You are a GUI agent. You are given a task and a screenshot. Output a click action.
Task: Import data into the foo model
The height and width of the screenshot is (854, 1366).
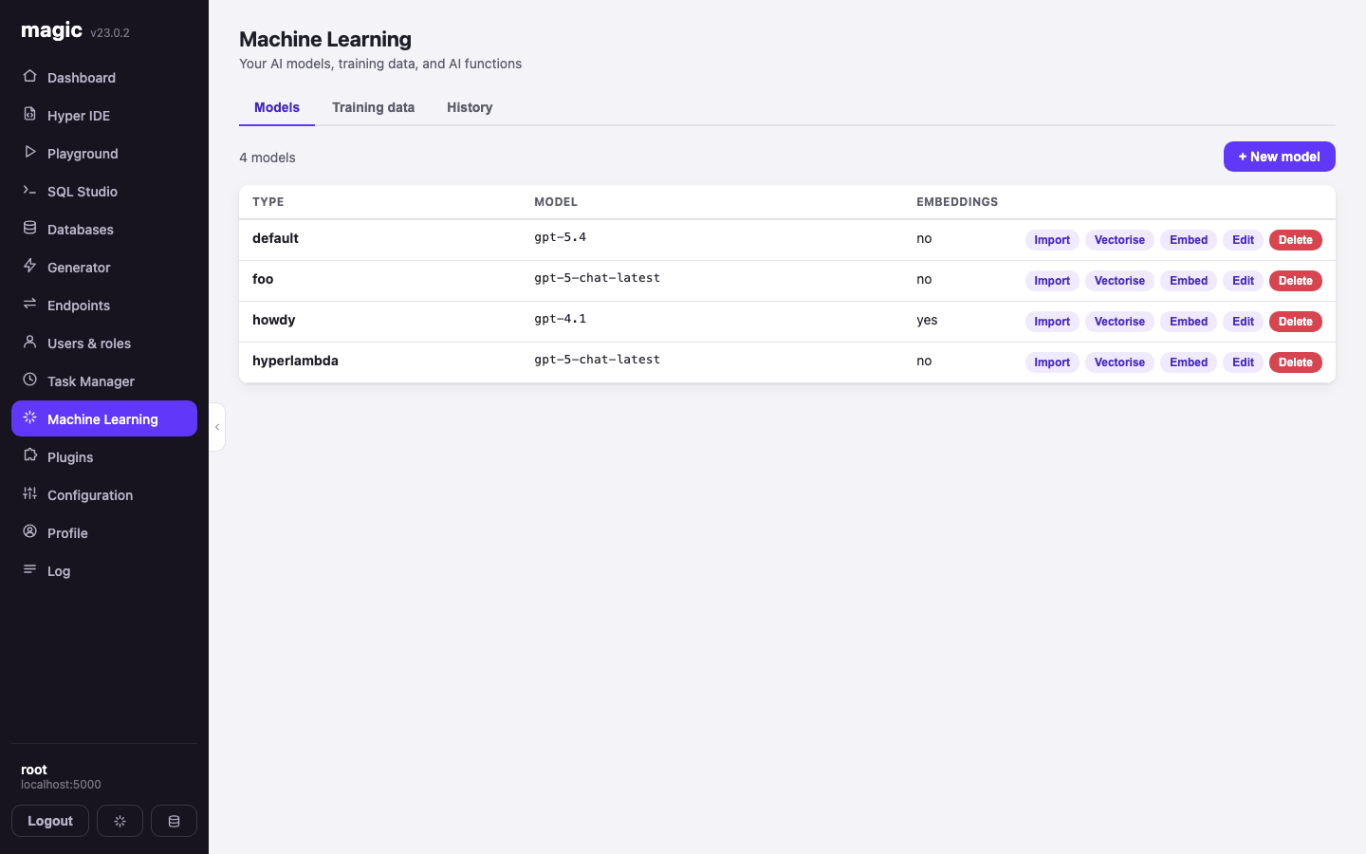point(1052,281)
